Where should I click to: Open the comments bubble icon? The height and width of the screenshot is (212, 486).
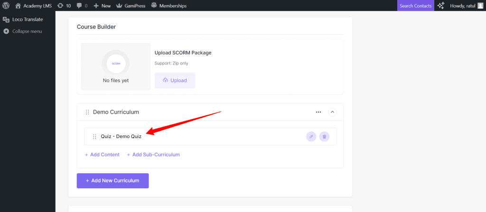coord(82,6)
